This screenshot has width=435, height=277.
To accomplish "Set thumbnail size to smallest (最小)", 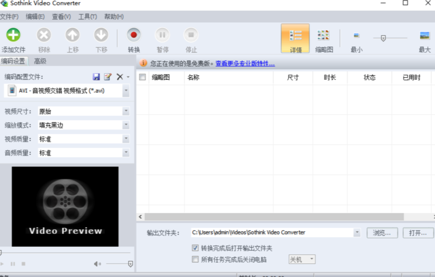I will [356, 36].
